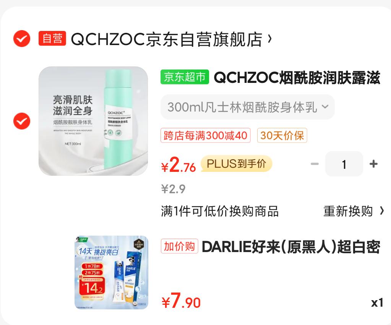Tap the 加价购 tag on DARLIE item

[x=180, y=246]
